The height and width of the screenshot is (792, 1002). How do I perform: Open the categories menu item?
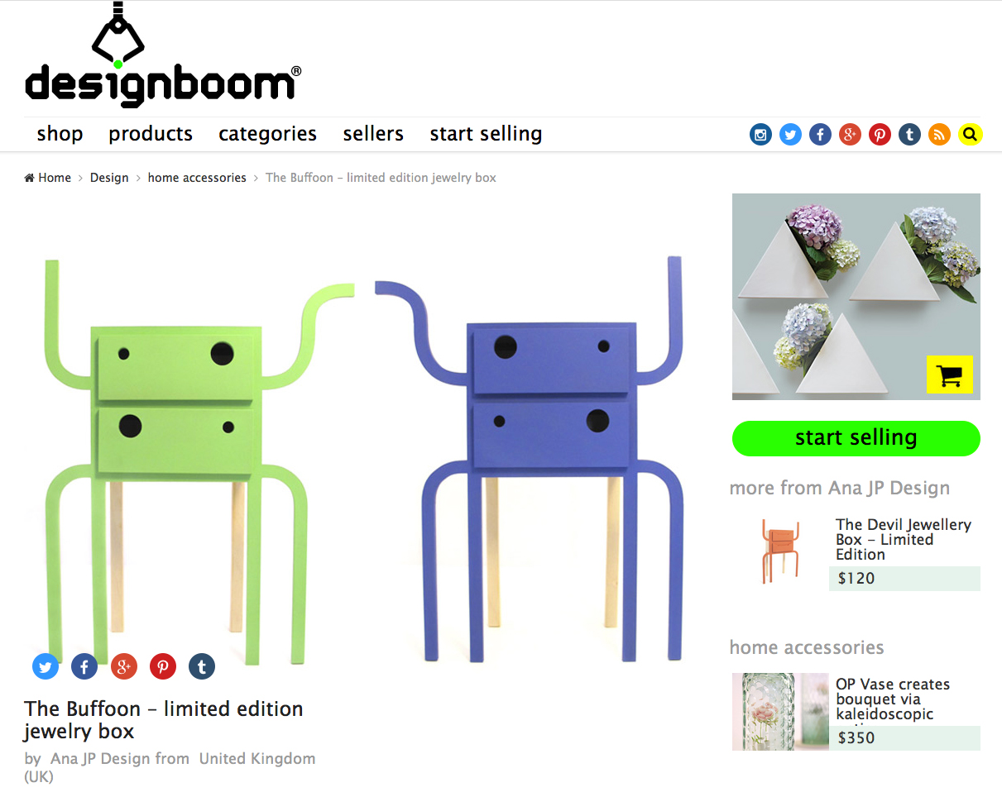pos(267,134)
